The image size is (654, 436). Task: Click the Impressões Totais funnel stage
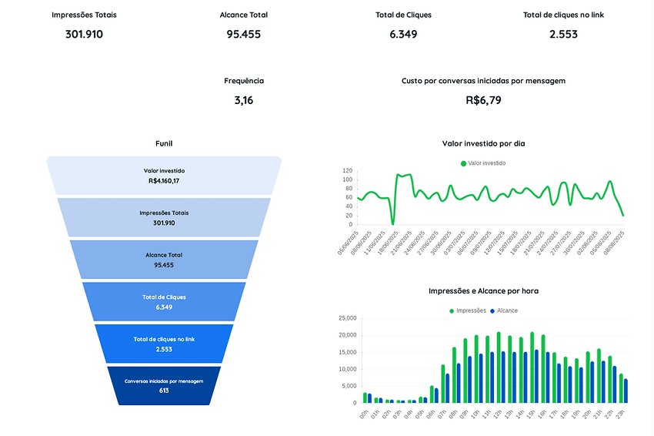click(x=164, y=217)
